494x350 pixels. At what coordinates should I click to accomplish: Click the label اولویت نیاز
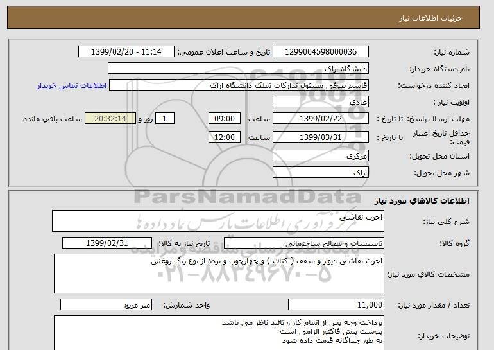point(451,103)
